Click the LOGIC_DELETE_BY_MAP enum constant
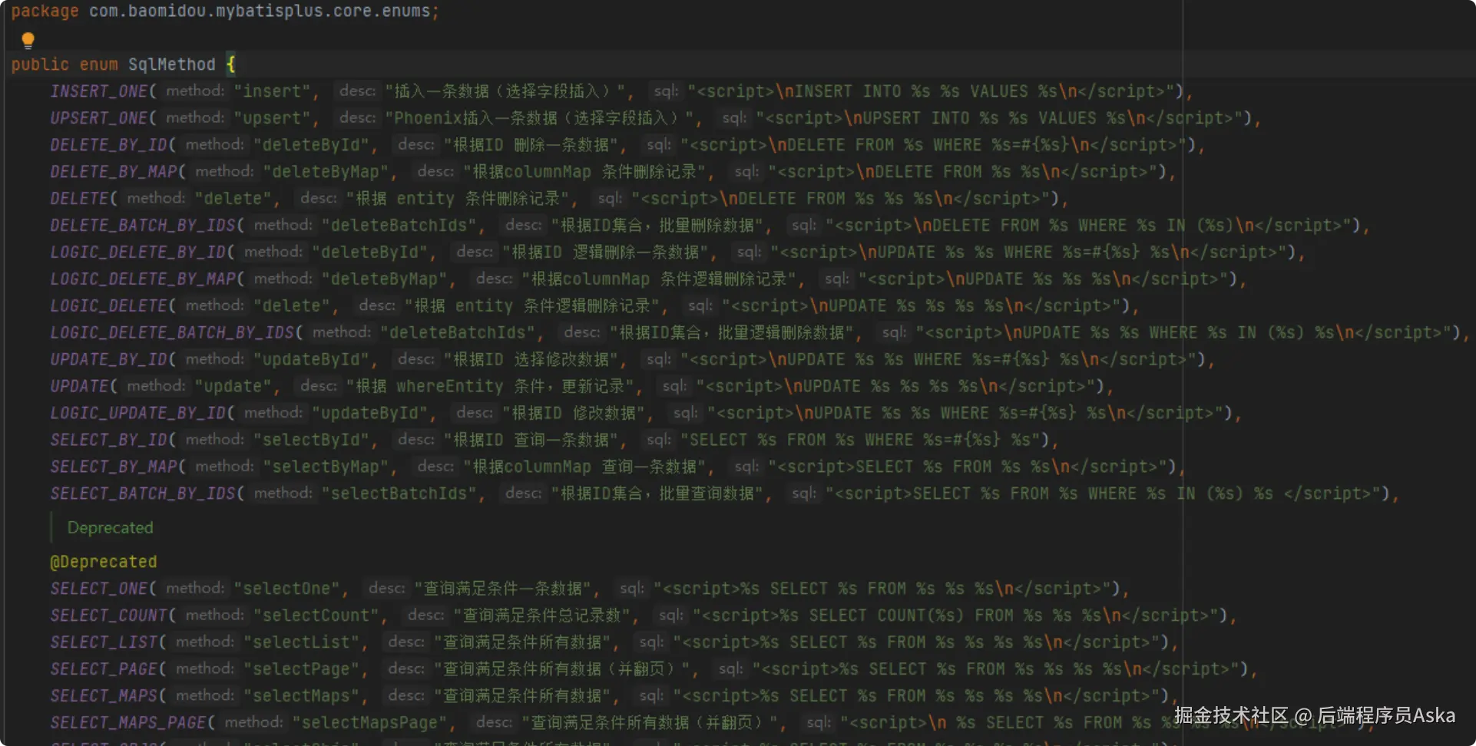Viewport: 1476px width, 746px height. 143,279
